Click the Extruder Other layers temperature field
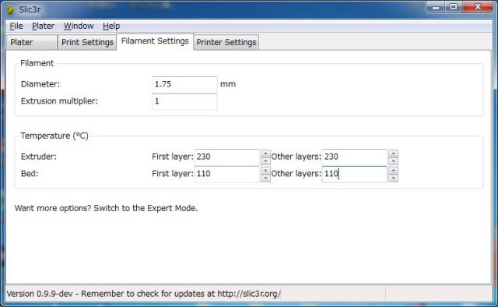This screenshot has width=498, height=307. pyautogui.click(x=354, y=157)
